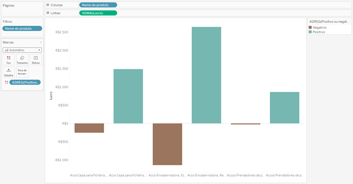Click the Marcas card title

(8, 42)
